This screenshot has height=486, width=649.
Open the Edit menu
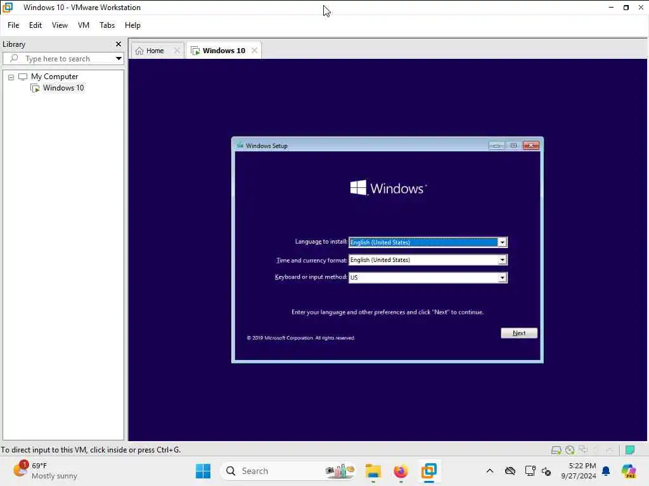pyautogui.click(x=35, y=25)
